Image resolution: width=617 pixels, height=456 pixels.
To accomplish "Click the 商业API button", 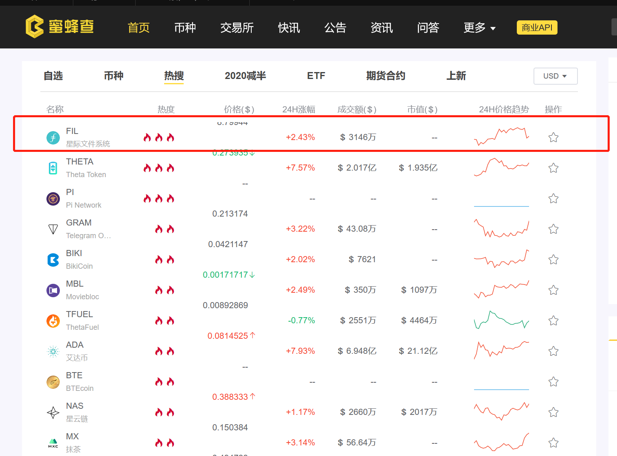I will (x=537, y=28).
